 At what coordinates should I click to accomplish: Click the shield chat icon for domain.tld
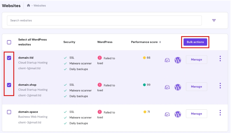coord(167,60)
